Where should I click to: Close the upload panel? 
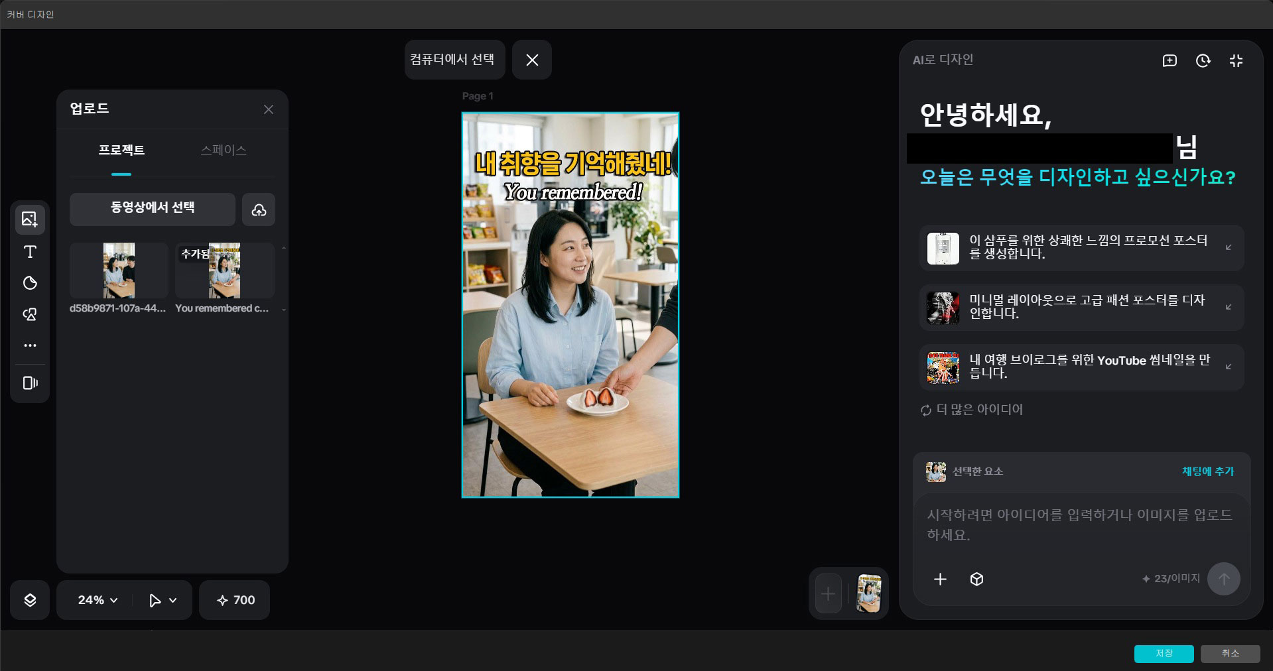[x=269, y=109]
